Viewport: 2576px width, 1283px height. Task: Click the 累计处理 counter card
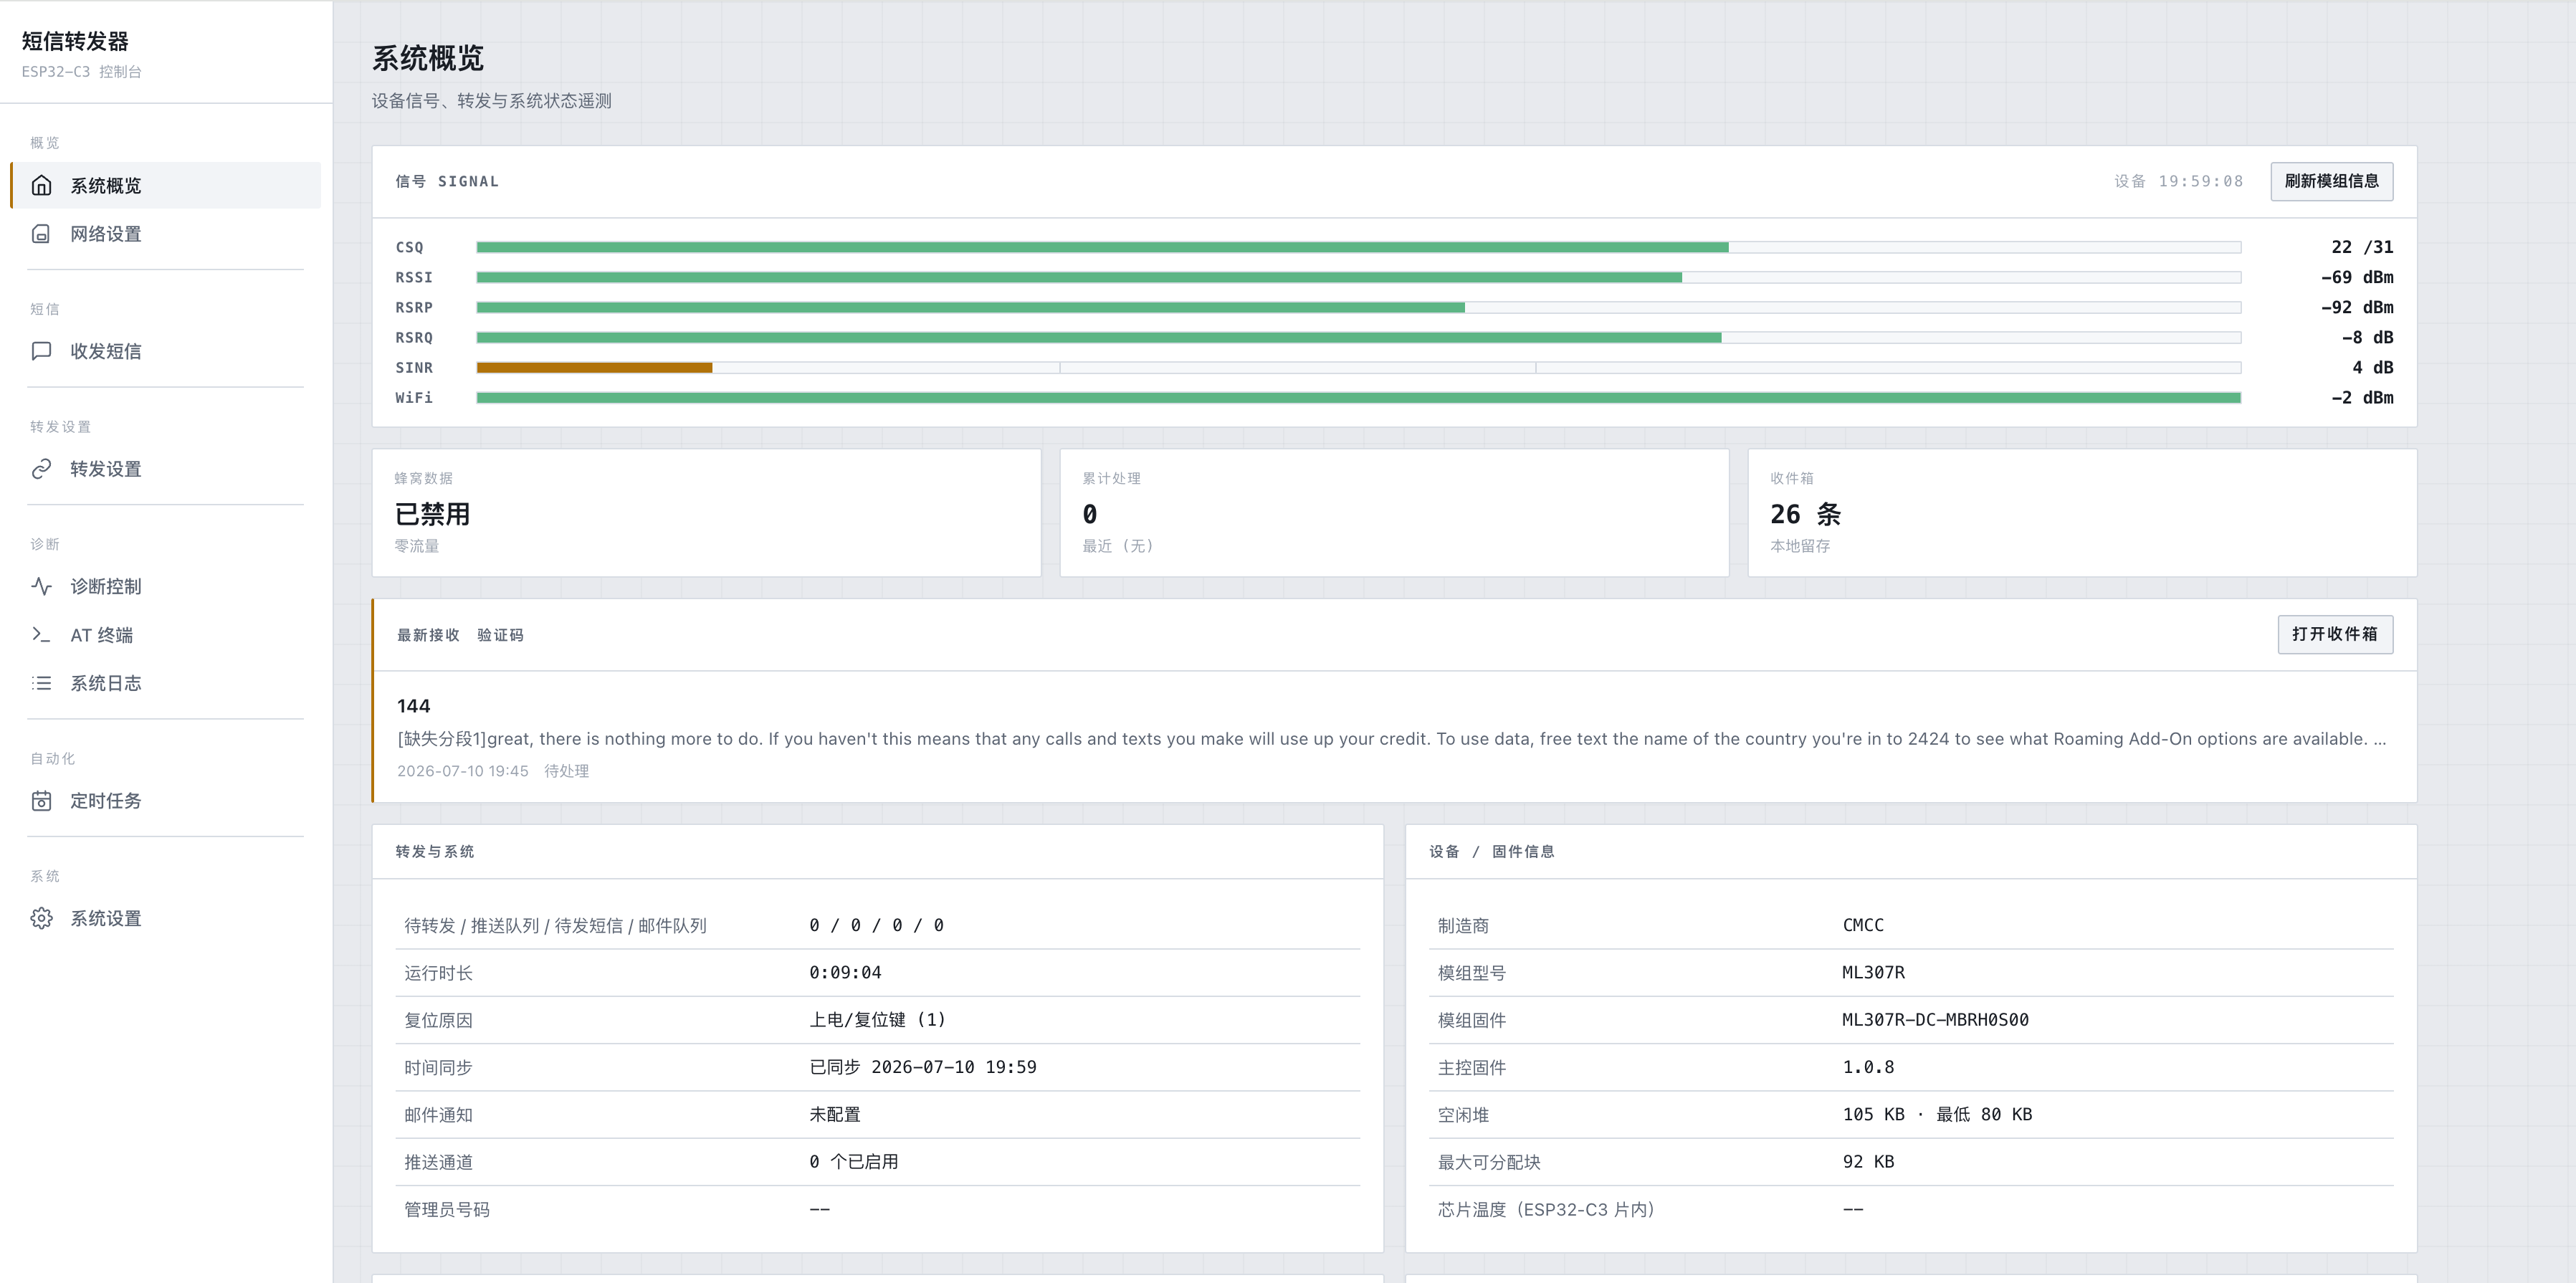pos(1394,512)
